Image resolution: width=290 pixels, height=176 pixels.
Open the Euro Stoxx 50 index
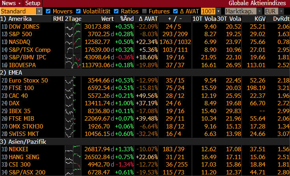tap(28, 81)
